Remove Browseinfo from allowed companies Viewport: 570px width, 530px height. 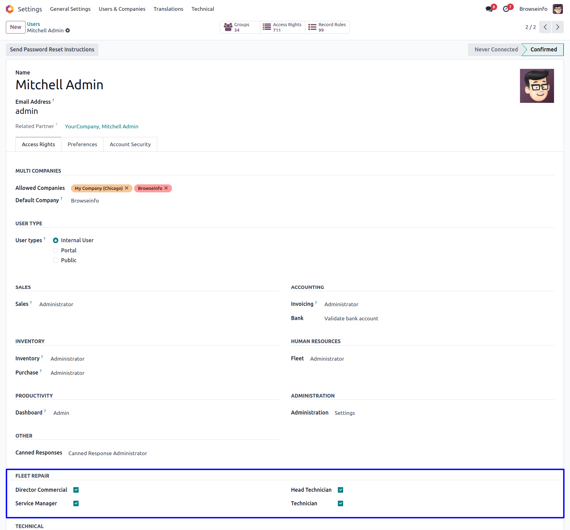coord(166,188)
